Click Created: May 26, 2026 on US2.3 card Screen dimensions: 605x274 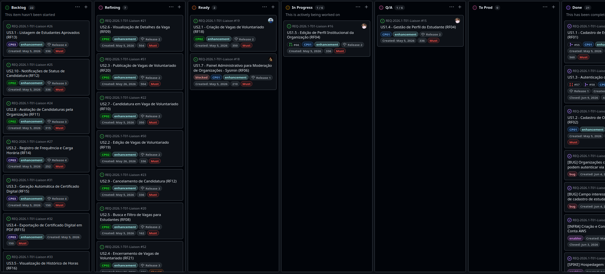(119, 84)
